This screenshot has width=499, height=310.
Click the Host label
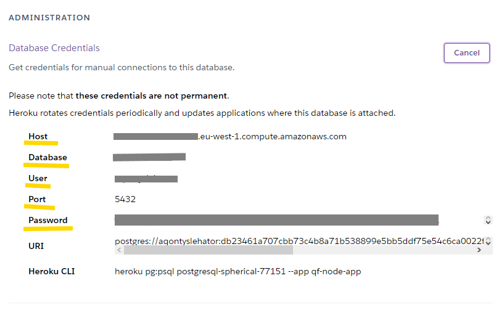click(38, 137)
